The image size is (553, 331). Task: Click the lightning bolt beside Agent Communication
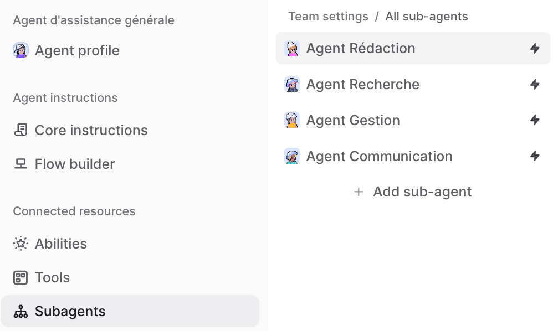(535, 156)
